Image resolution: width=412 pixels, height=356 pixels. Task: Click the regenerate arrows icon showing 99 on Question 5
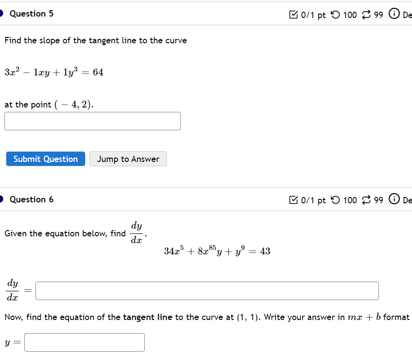coord(366,15)
